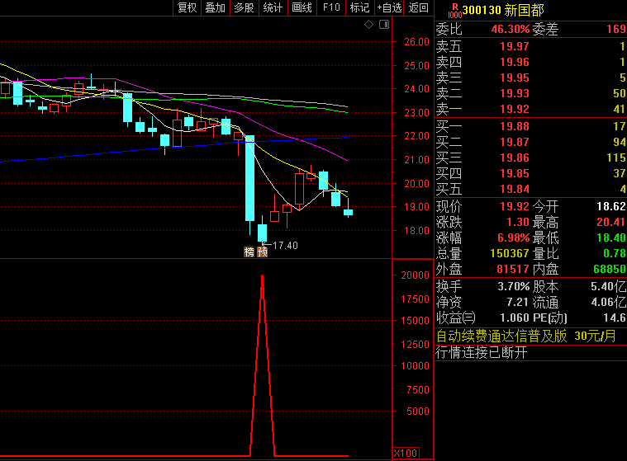Open the 叠加 overlay option

216,7
